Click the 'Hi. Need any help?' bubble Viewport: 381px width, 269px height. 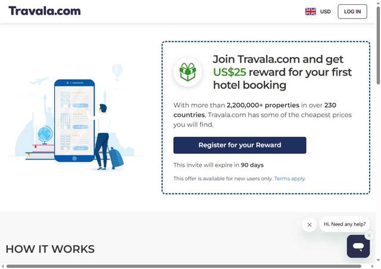tap(345, 224)
